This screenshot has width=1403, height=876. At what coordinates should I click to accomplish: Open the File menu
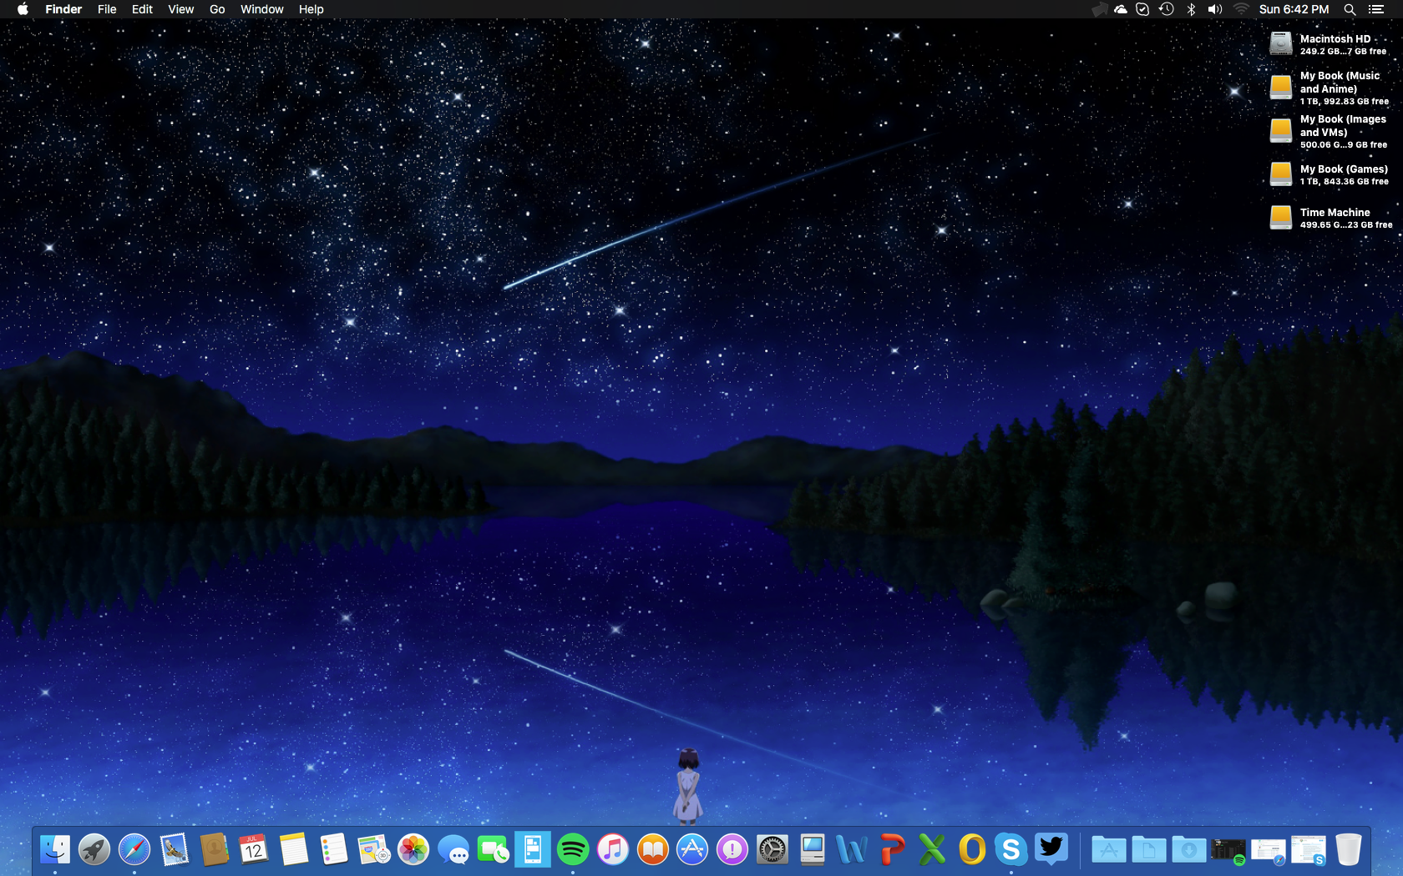(x=107, y=9)
